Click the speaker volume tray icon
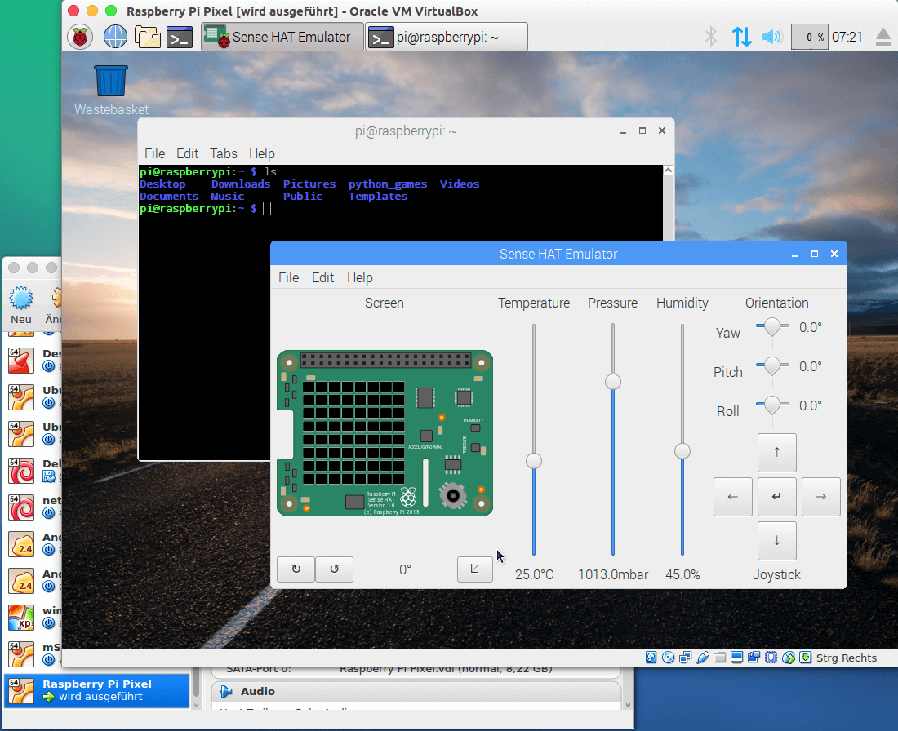898x731 pixels. pyautogui.click(x=771, y=37)
